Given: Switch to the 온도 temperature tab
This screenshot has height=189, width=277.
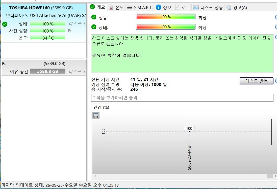Looking at the screenshot, I should 116,8.
